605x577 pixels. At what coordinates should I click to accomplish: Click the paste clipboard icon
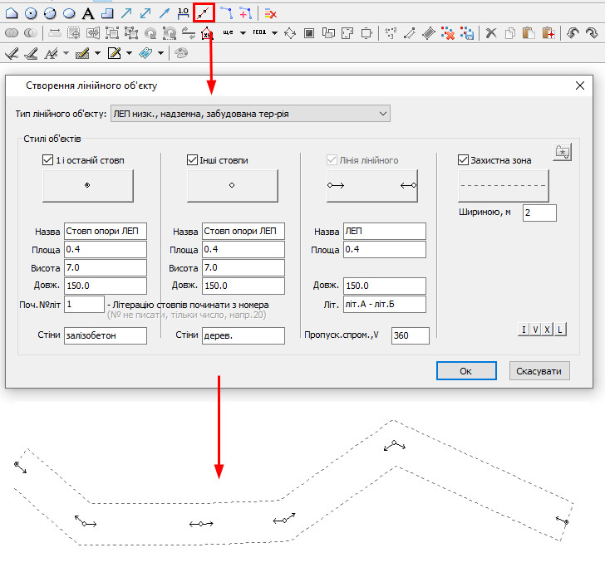(529, 33)
